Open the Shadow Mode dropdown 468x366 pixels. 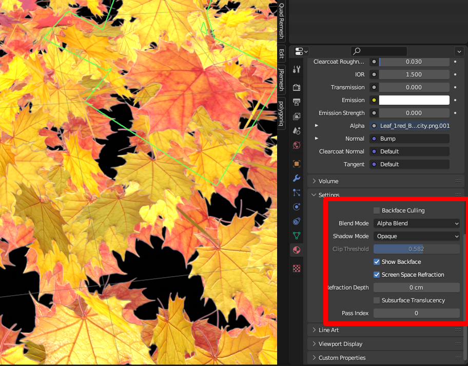[x=416, y=236]
